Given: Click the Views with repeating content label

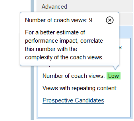Looking at the screenshot, I should 80,88.
